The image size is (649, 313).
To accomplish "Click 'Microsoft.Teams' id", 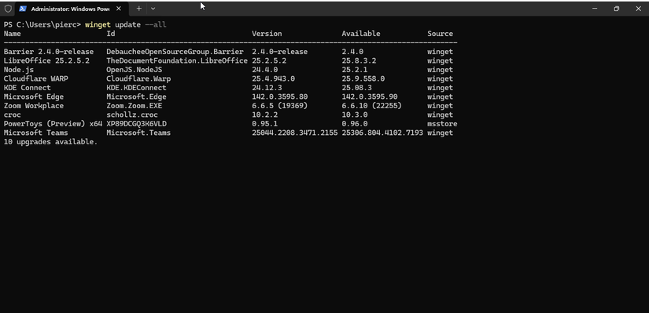I will 138,133.
